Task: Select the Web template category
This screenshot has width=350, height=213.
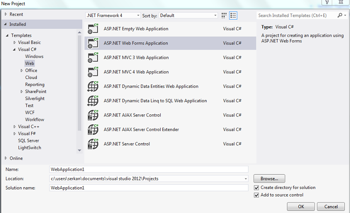Action: [x=29, y=63]
